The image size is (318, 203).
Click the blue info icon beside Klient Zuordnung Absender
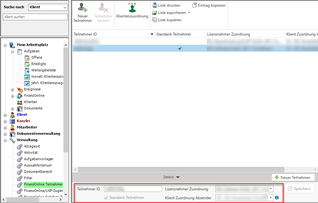pos(277,198)
